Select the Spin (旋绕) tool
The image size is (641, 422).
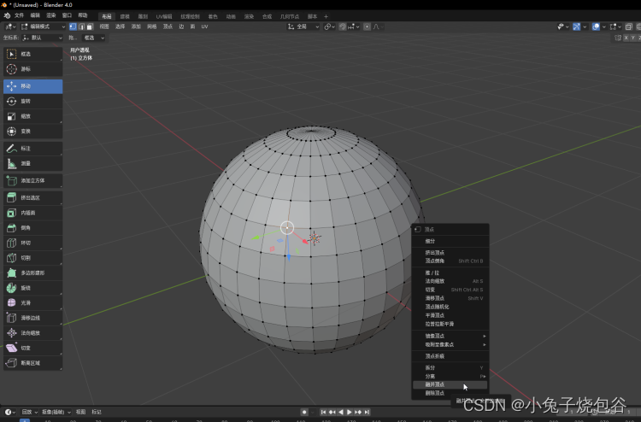pos(32,288)
